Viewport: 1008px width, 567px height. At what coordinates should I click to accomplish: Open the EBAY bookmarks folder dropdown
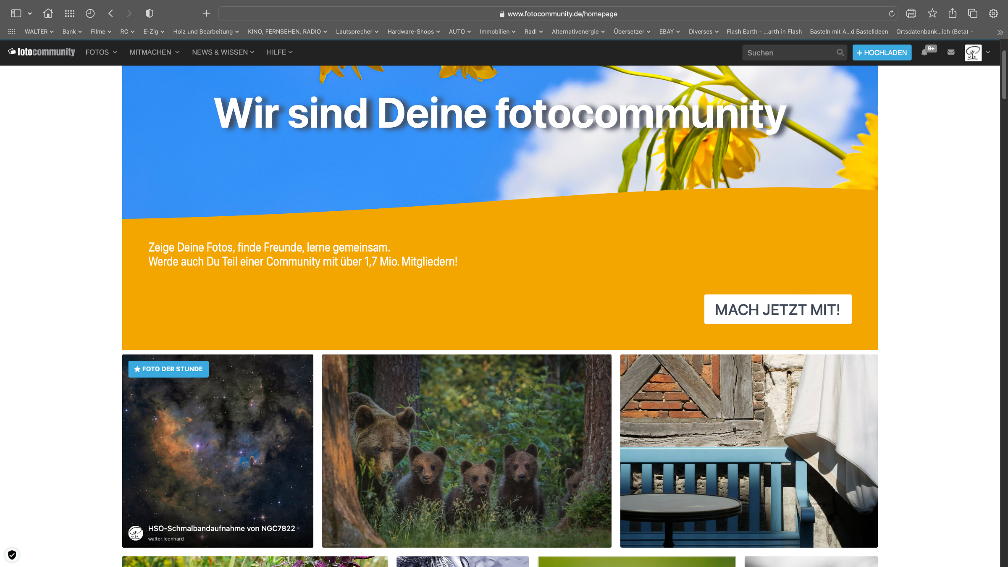point(669,31)
